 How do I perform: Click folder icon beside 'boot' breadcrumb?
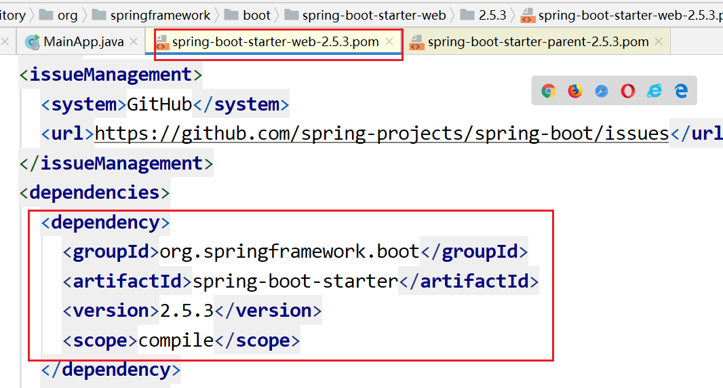(x=231, y=15)
